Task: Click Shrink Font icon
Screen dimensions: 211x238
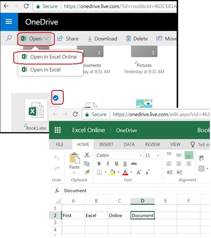Action: pyautogui.click(x=147, y=172)
